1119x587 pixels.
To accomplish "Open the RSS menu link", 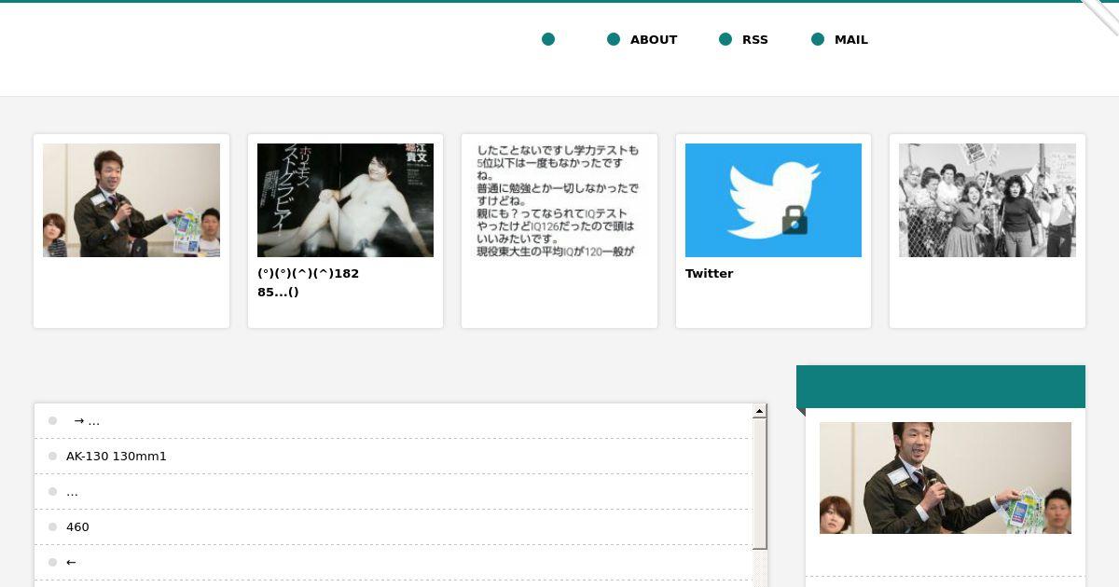I will click(x=755, y=39).
